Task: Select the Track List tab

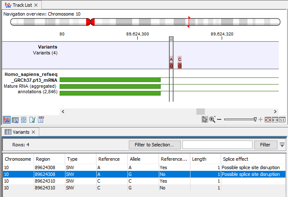Action: 21,5
